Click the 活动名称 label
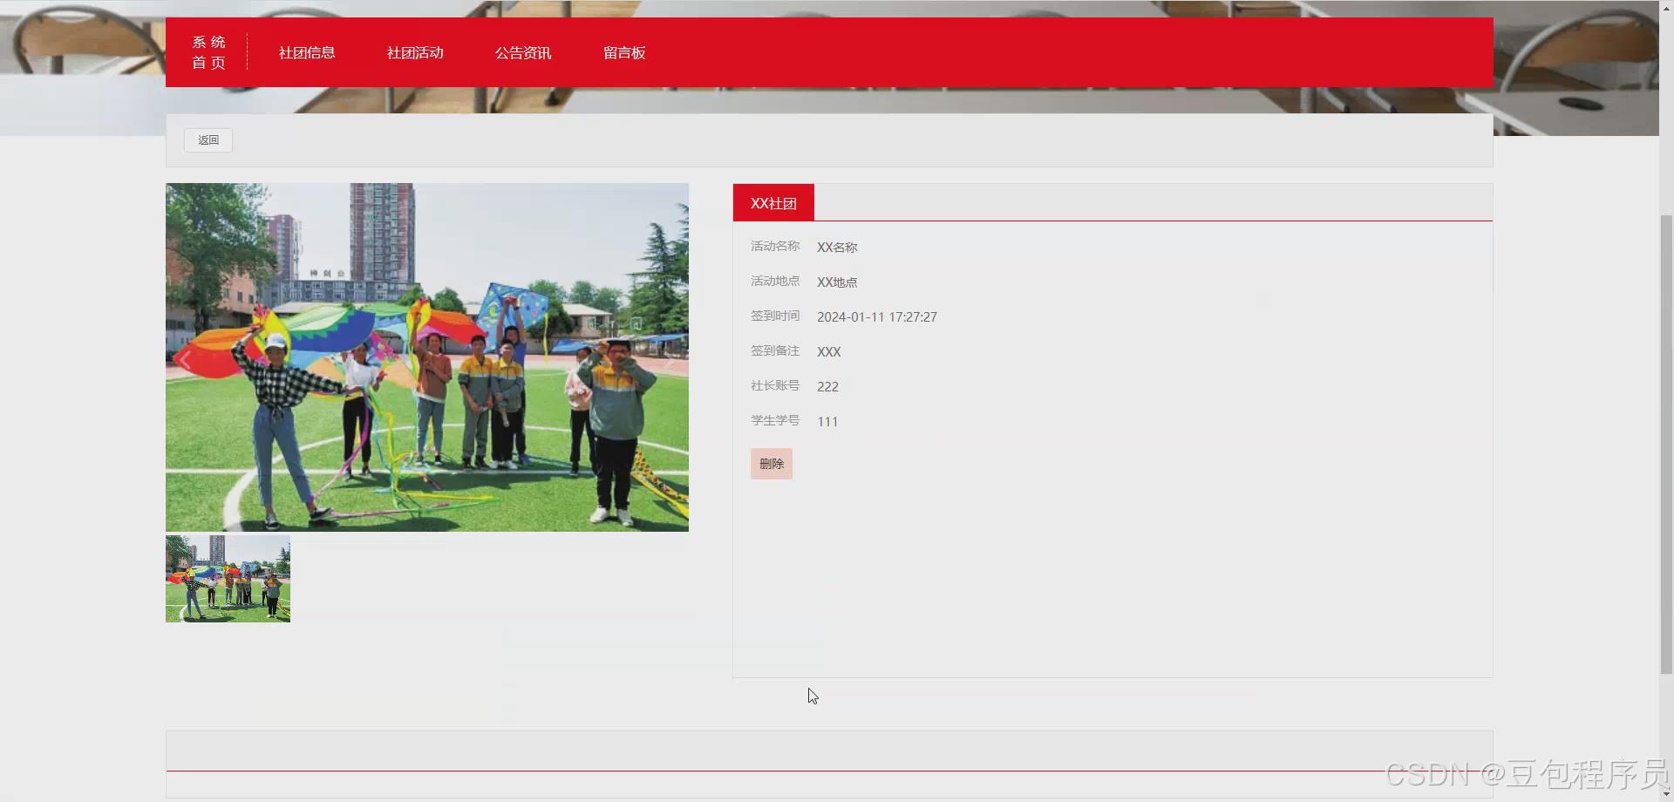This screenshot has height=802, width=1674. (775, 247)
